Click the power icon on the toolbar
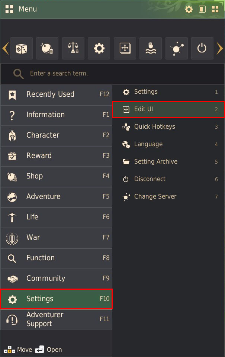Screen dimensions: 225x357 (x=202, y=48)
